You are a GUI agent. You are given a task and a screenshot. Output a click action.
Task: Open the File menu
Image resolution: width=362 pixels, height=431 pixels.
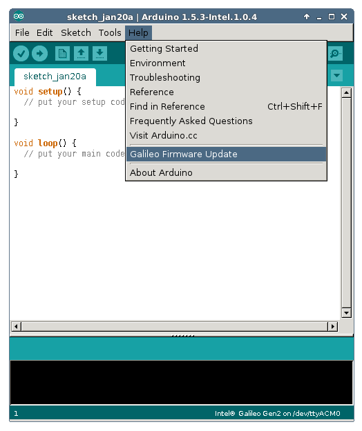tap(22, 32)
